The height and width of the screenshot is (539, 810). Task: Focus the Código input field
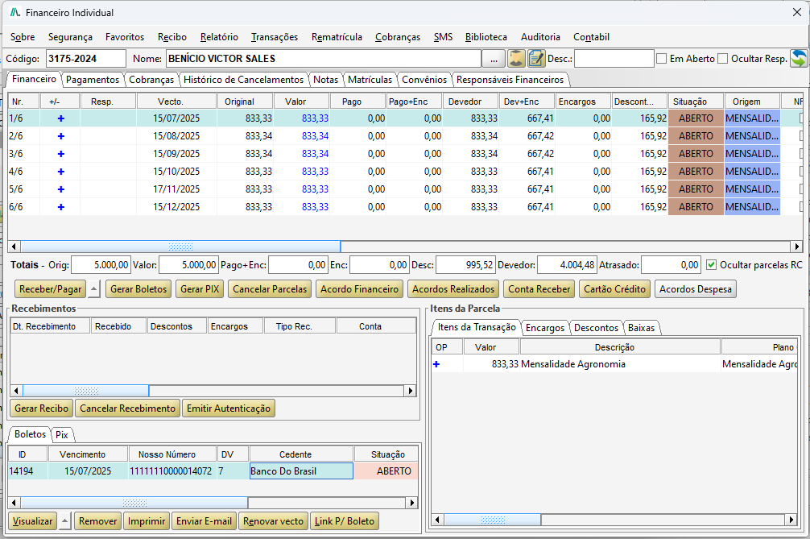click(x=86, y=58)
